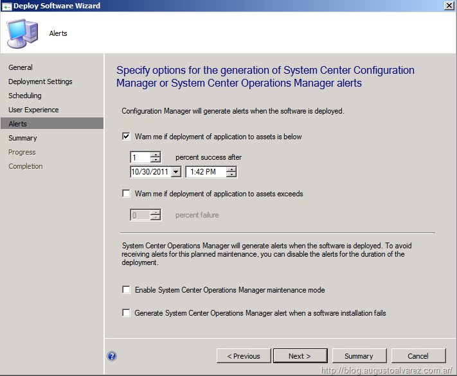The width and height of the screenshot is (457, 376).
Task: Go to General page in wizard sidebar
Action: pyautogui.click(x=21, y=67)
